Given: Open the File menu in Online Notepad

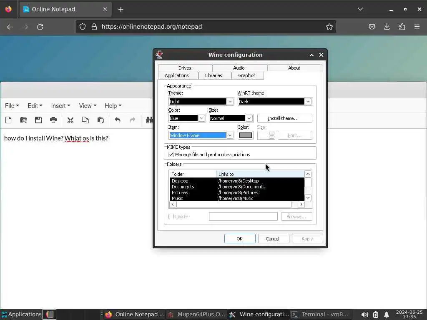Looking at the screenshot, I should coord(12,105).
